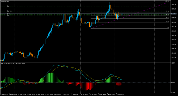This screenshot has width=178, height=96.
Task: Click the 1329.10 price axis value
Action: tap(174, 22)
